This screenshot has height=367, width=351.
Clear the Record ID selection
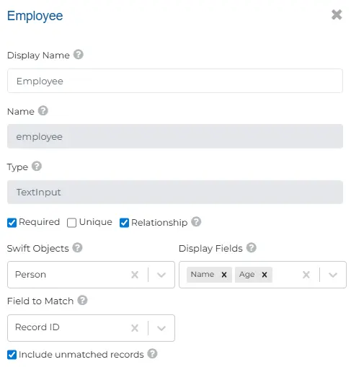(135, 328)
